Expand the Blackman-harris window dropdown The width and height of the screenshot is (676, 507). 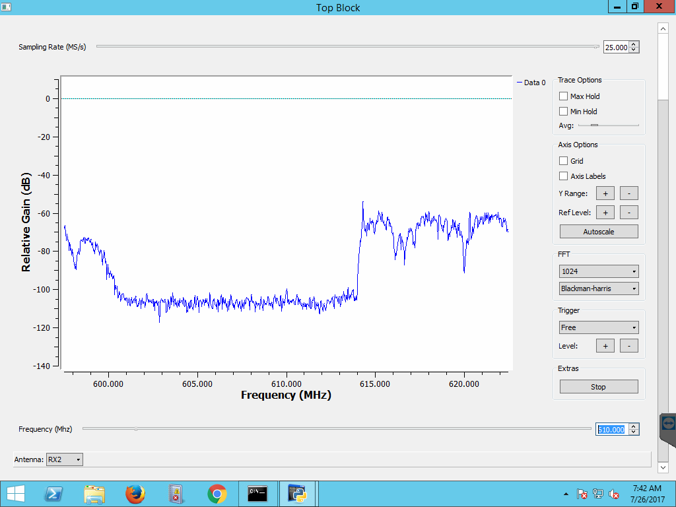(x=599, y=288)
